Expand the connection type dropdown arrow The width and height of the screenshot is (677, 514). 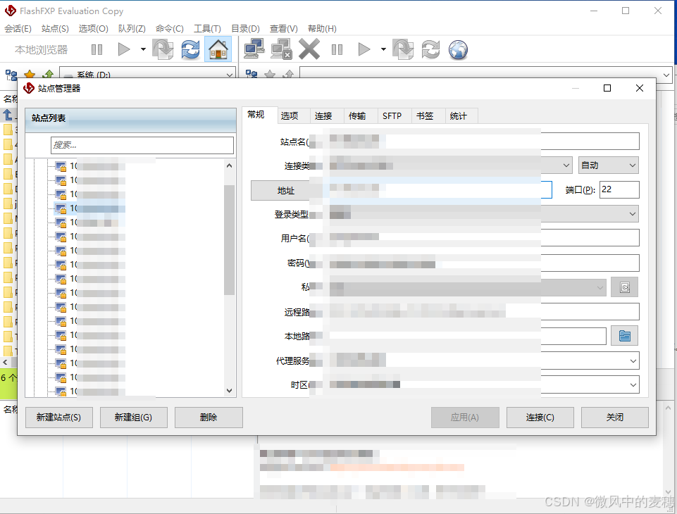(x=566, y=165)
